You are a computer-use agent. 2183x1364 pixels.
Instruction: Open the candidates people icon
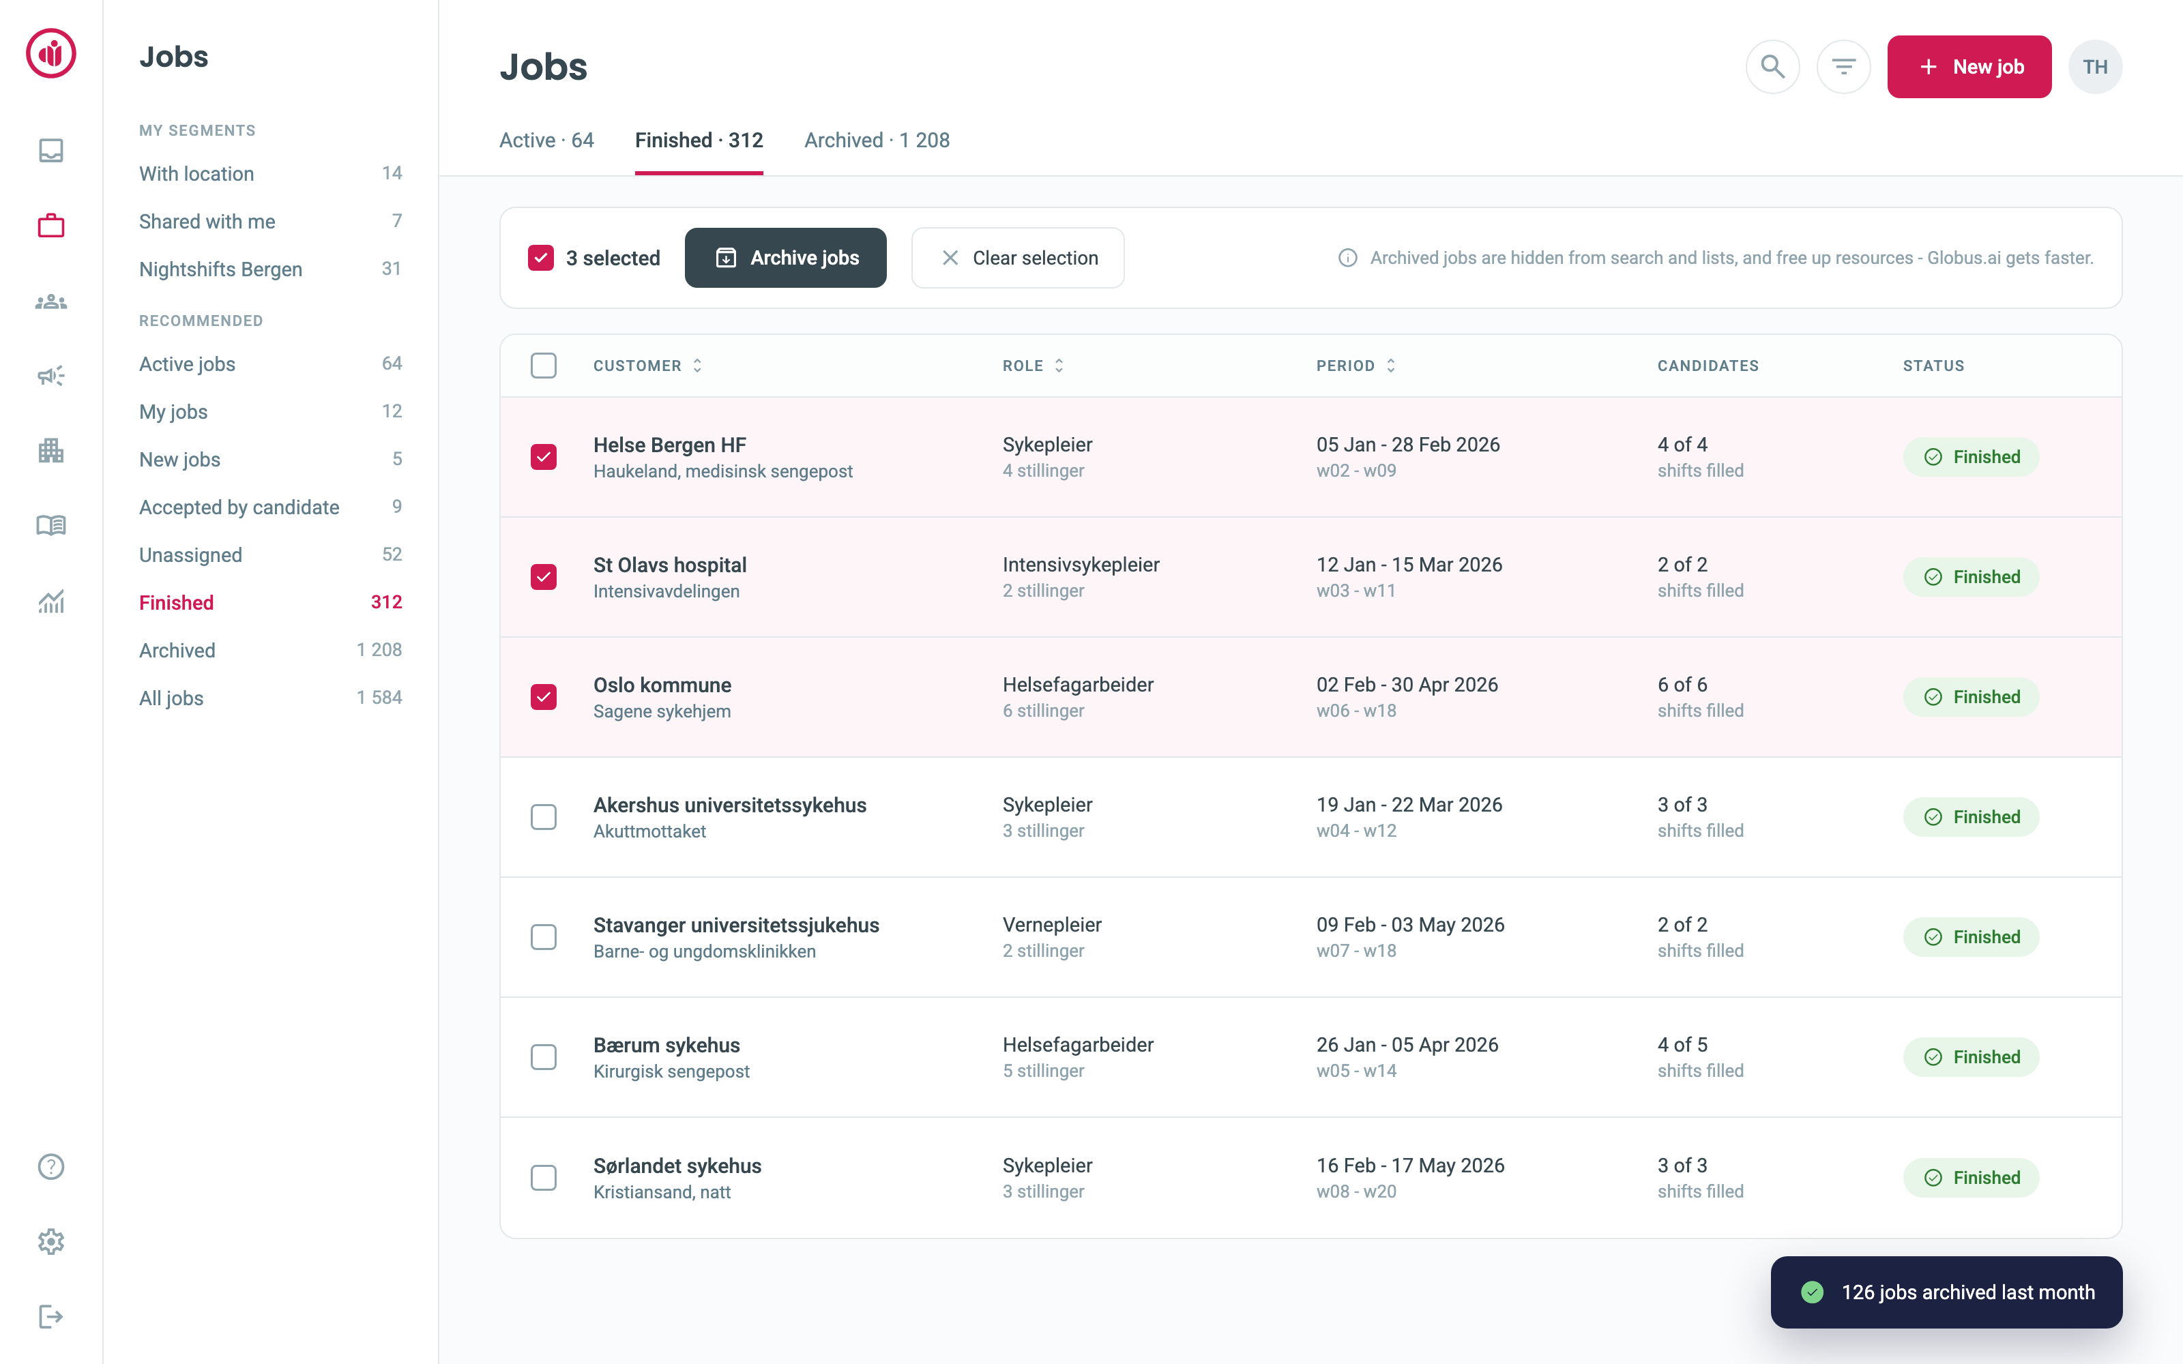click(x=50, y=301)
